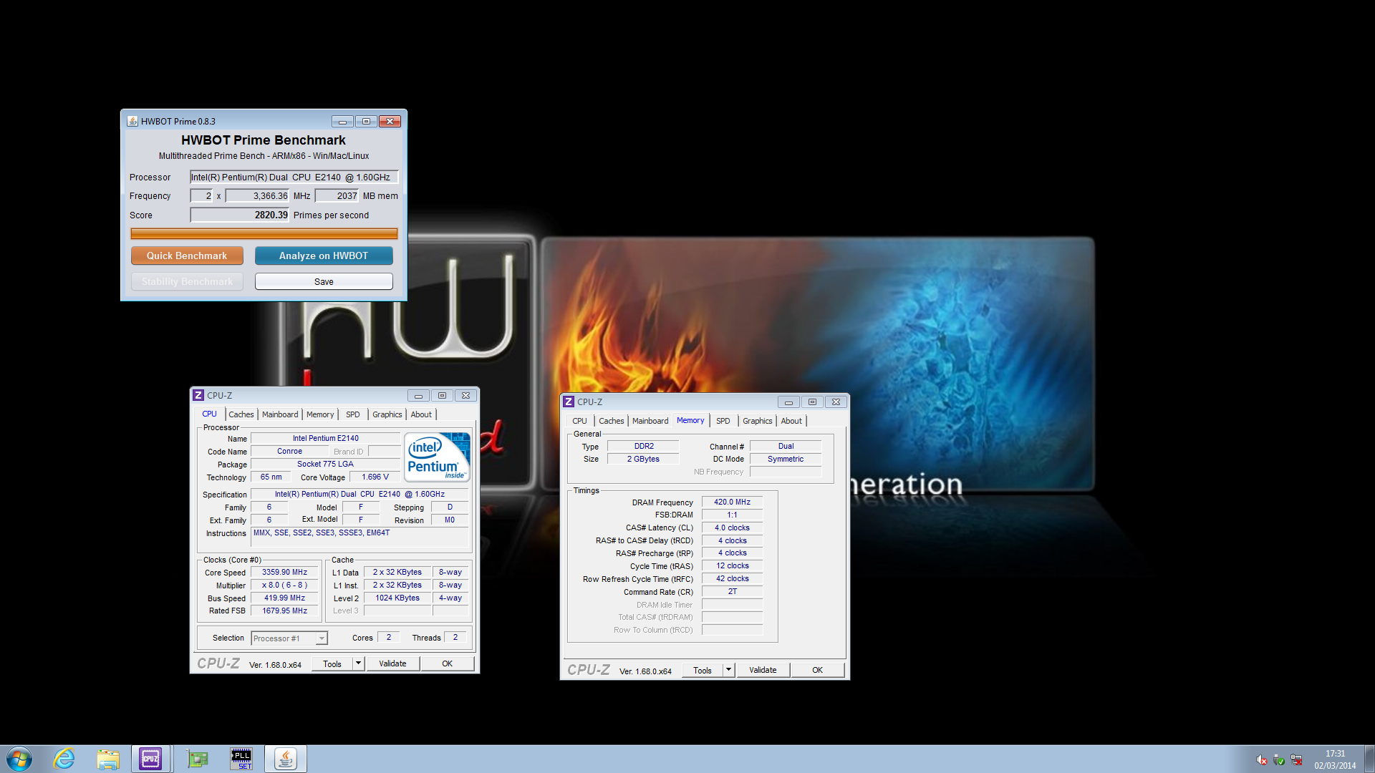1375x773 pixels.
Task: Open Graphics tab in Memory CPU-Z window
Action: 758,421
